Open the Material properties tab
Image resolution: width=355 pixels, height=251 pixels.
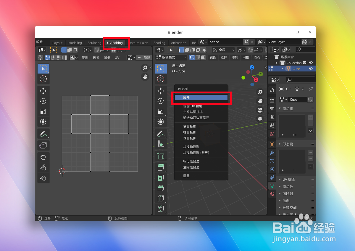(272, 194)
